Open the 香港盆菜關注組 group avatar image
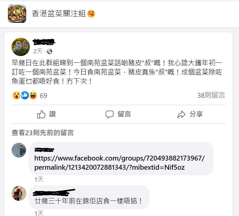 17,14
